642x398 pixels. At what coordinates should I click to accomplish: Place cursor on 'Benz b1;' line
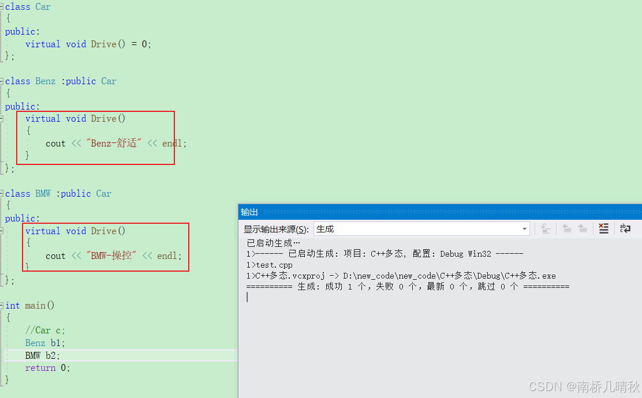pyautogui.click(x=44, y=343)
